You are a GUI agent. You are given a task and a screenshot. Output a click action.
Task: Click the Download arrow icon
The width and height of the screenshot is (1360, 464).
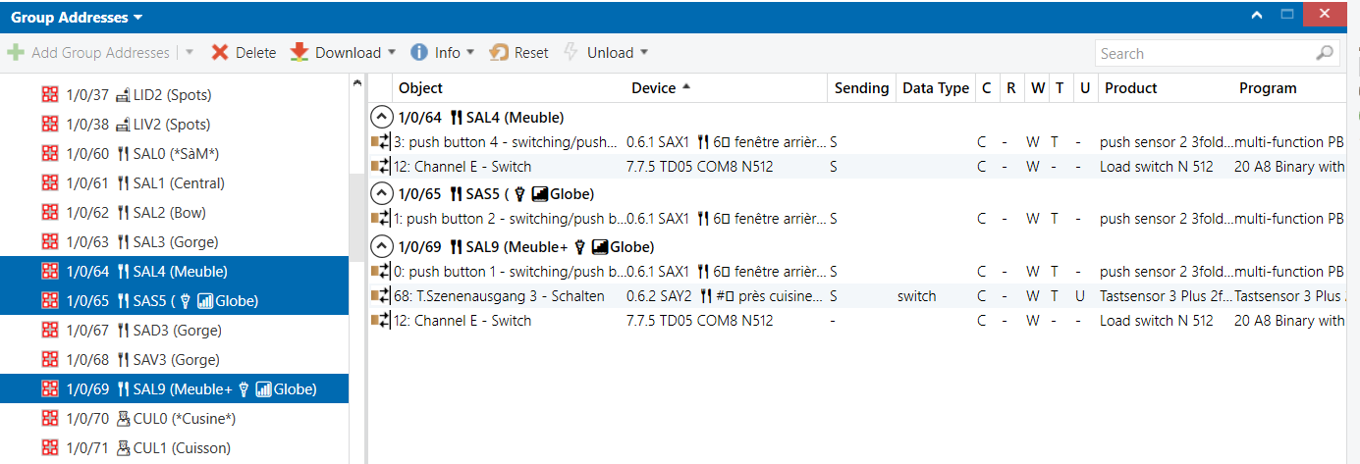299,53
